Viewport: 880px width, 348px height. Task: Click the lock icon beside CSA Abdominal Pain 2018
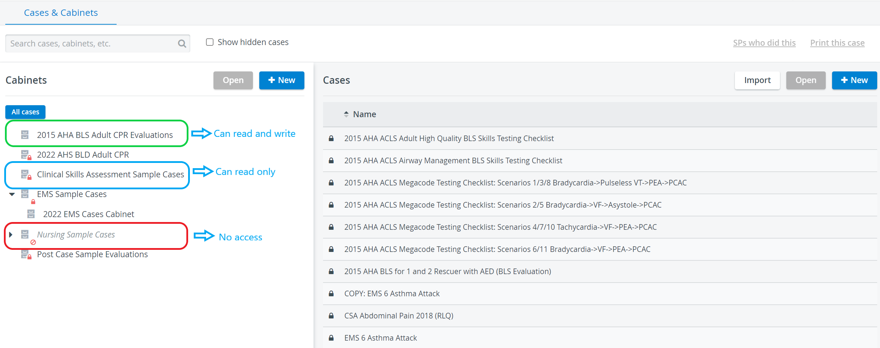[x=331, y=316]
